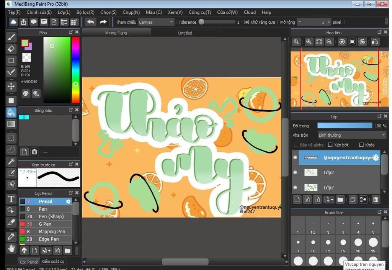Open the Tệp(F) menu

14,12
